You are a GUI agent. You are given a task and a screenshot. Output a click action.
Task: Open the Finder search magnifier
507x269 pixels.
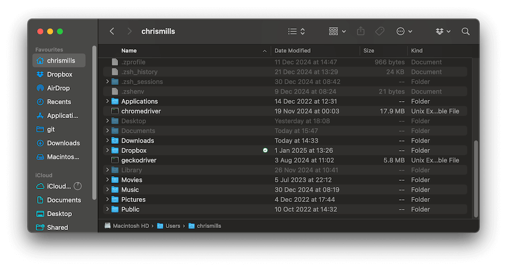coord(465,31)
